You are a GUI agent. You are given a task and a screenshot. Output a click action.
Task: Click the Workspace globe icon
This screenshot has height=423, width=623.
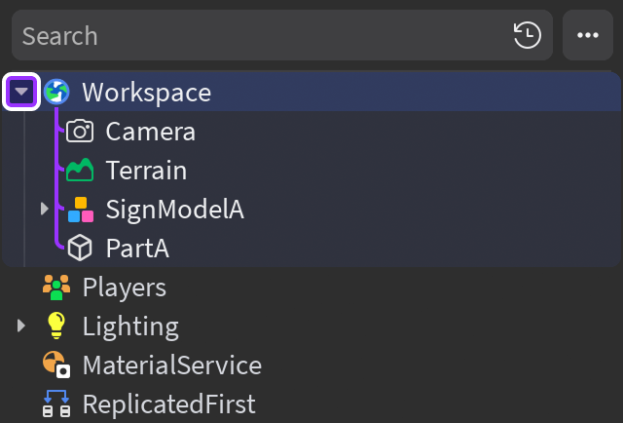(x=56, y=92)
